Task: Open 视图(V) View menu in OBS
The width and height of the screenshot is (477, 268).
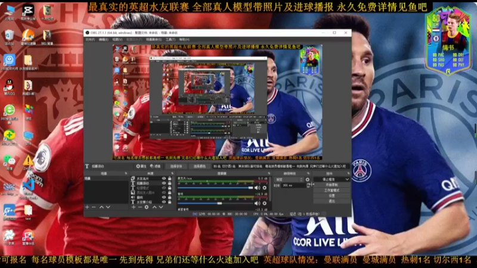Action: pos(117,39)
